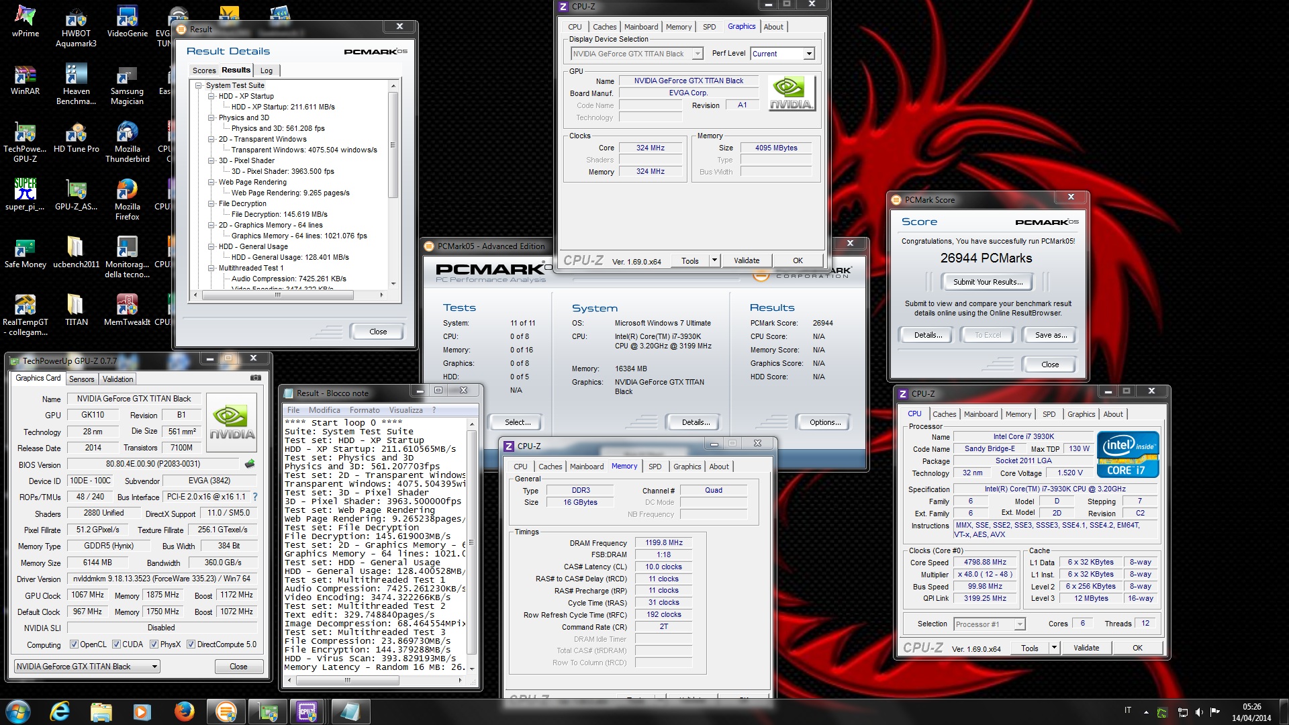The image size is (1289, 725).
Task: Open Internet Explorer from the taskbar
Action: (x=60, y=712)
